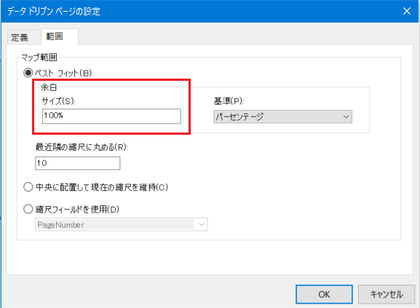Select the ベスト フィット radio button
The image size is (420, 308).
point(28,73)
